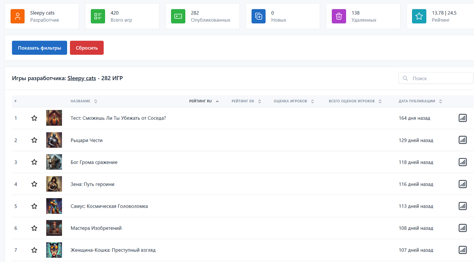
Task: Click the orange developer user icon
Action: click(x=17, y=16)
